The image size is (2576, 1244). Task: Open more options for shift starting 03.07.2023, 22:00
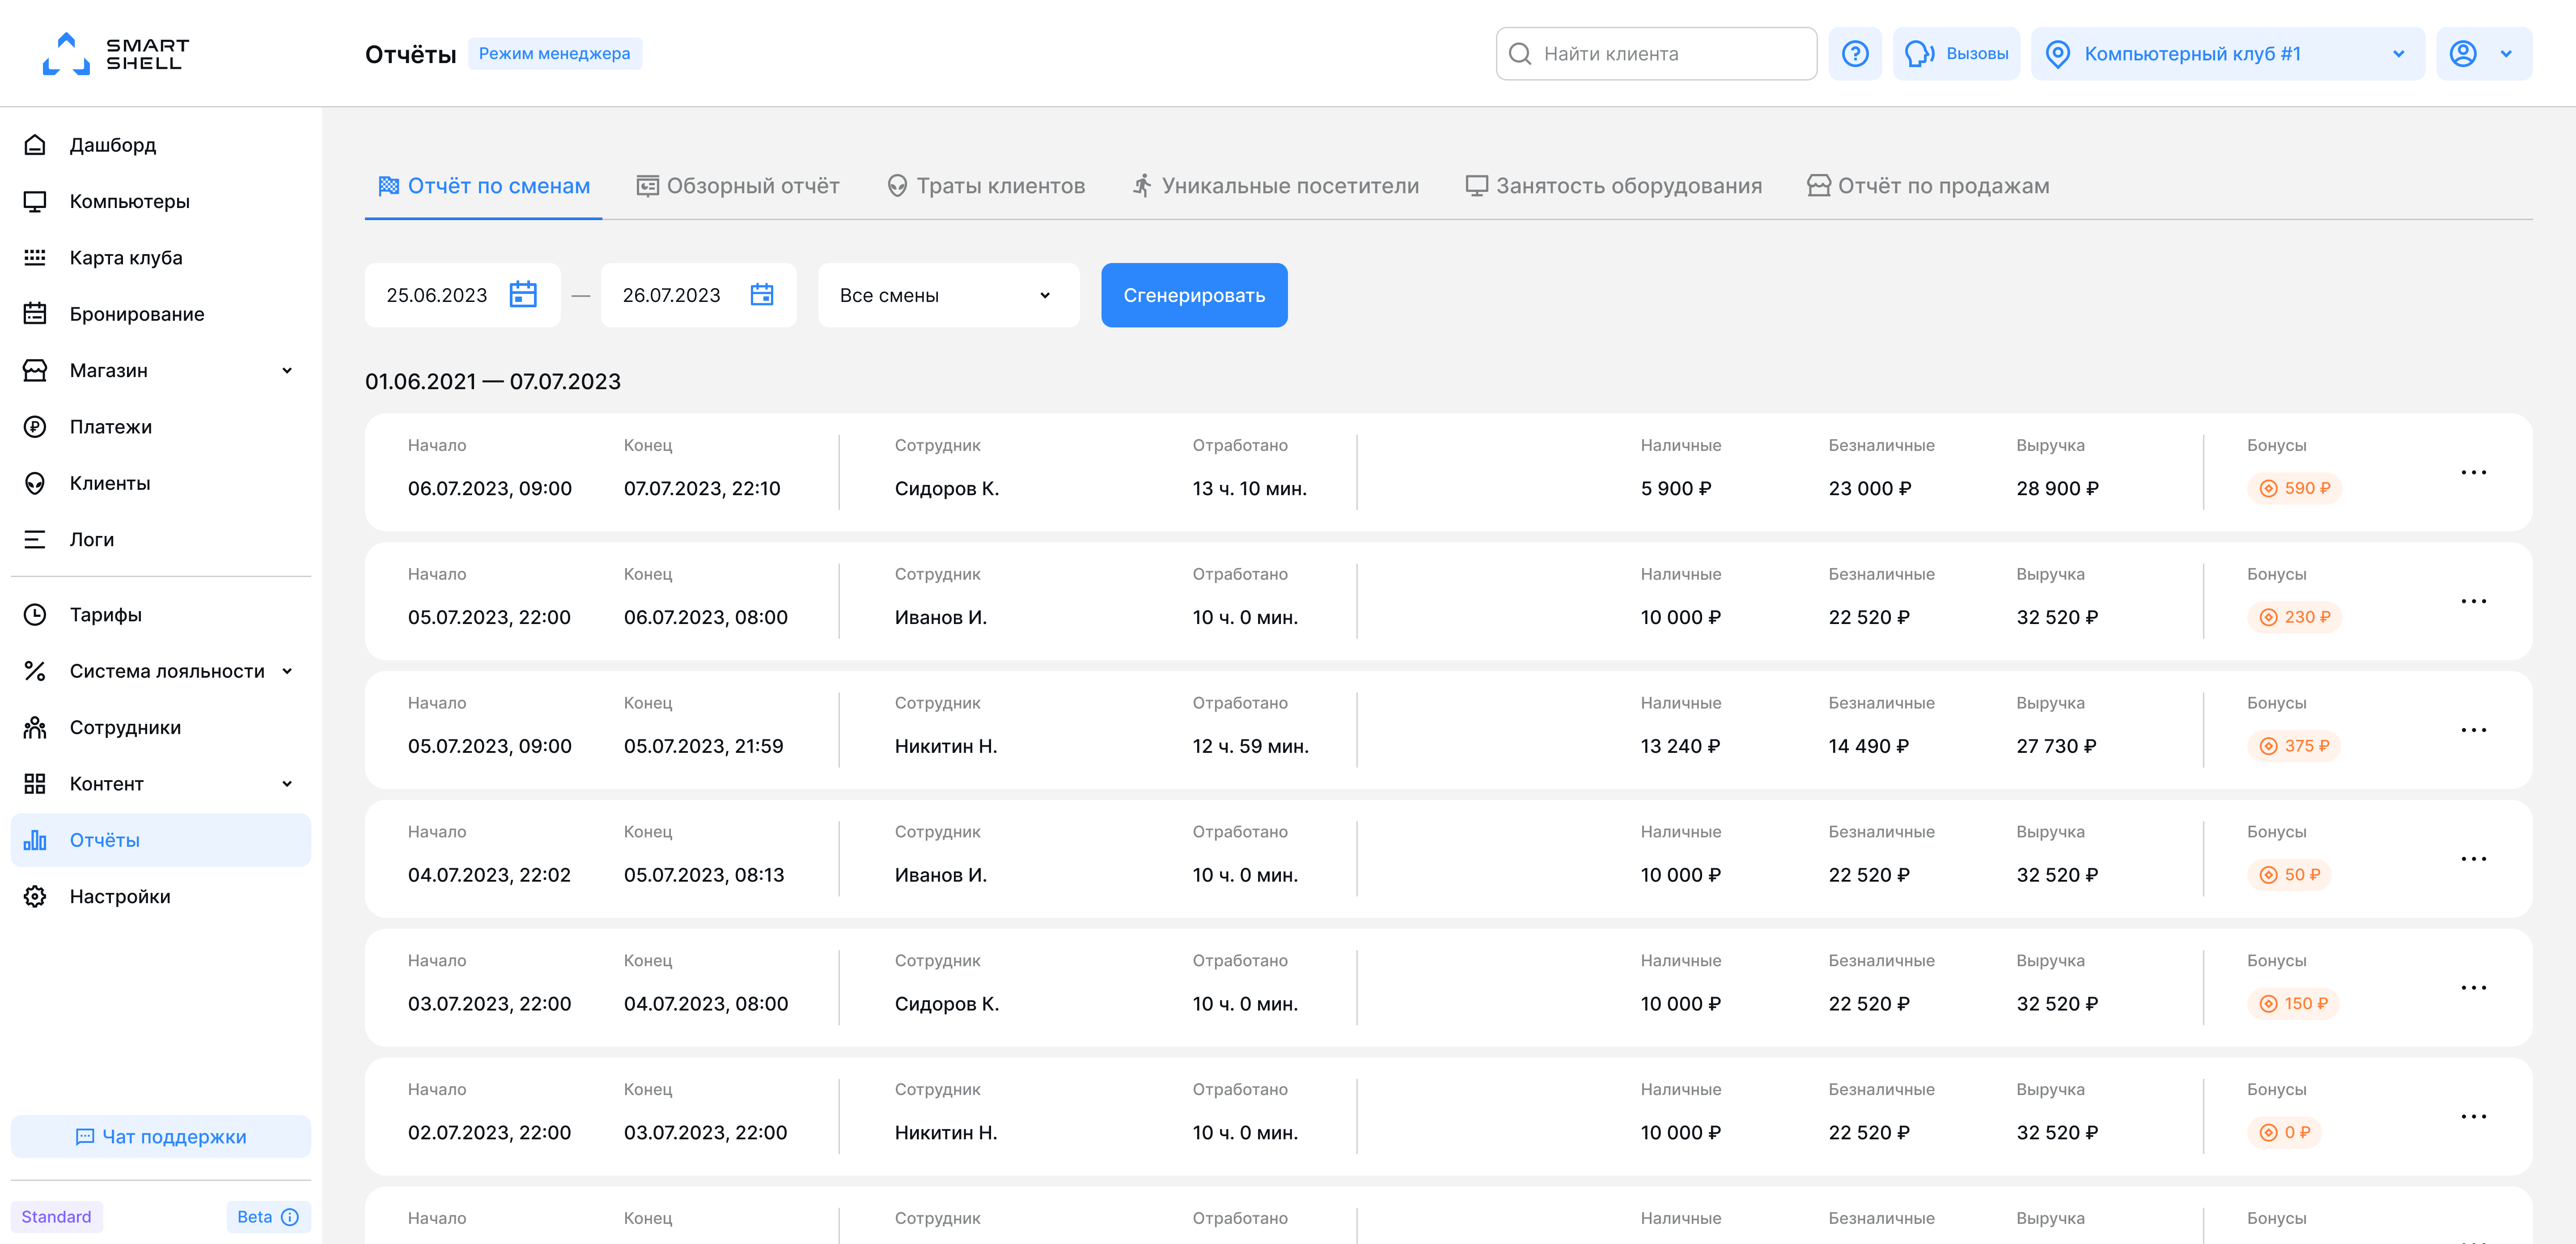click(x=2474, y=988)
